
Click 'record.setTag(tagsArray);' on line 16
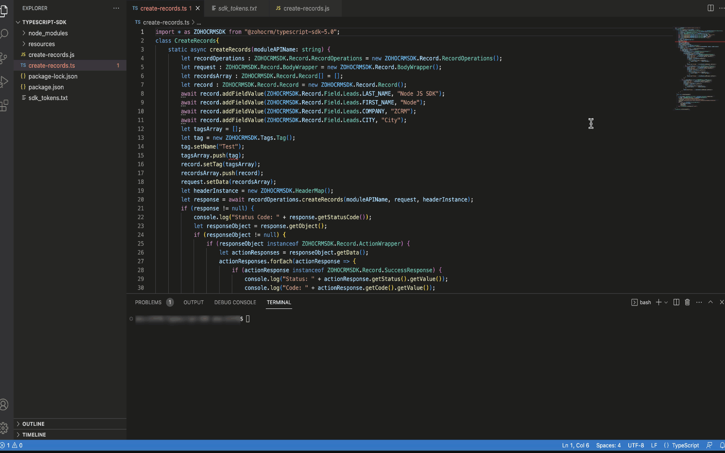coord(221,164)
